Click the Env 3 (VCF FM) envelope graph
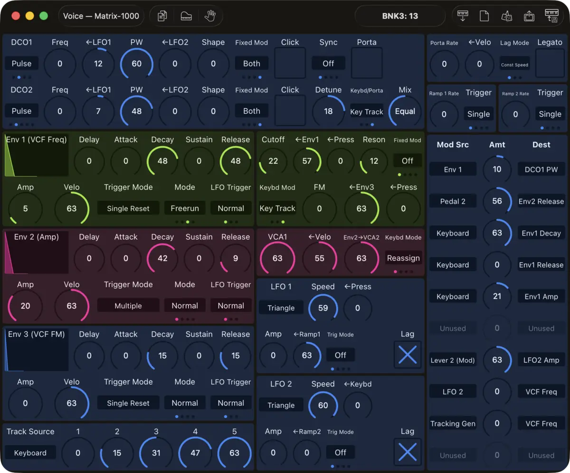Image resolution: width=570 pixels, height=473 pixels. click(x=36, y=350)
